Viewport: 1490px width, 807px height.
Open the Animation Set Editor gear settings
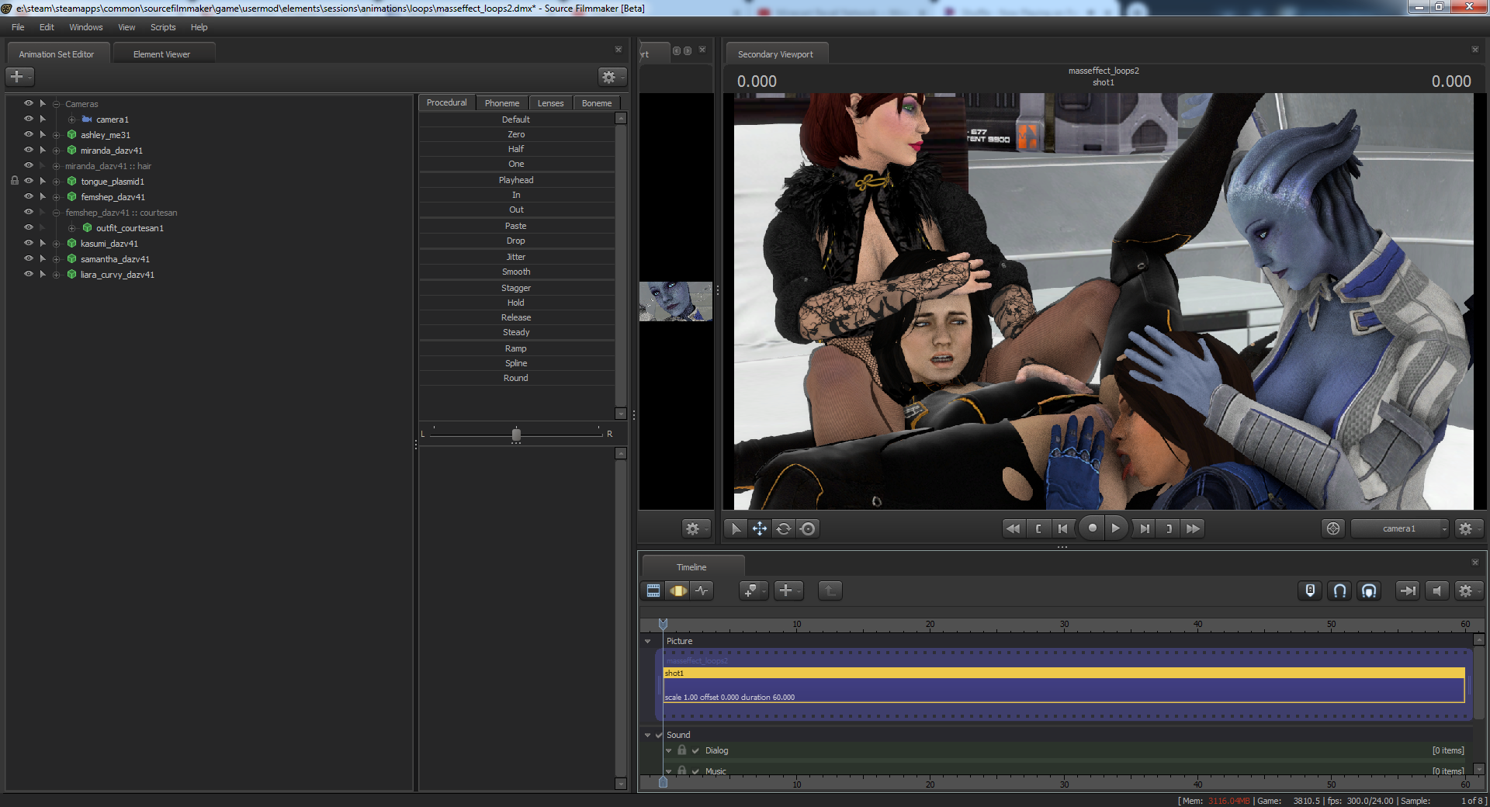612,77
